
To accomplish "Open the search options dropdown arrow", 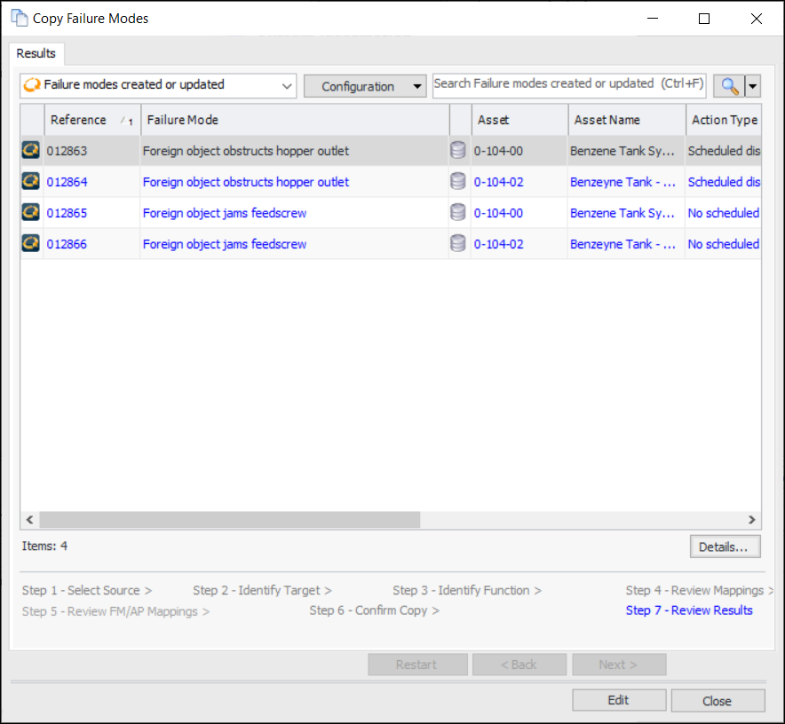I will (753, 86).
